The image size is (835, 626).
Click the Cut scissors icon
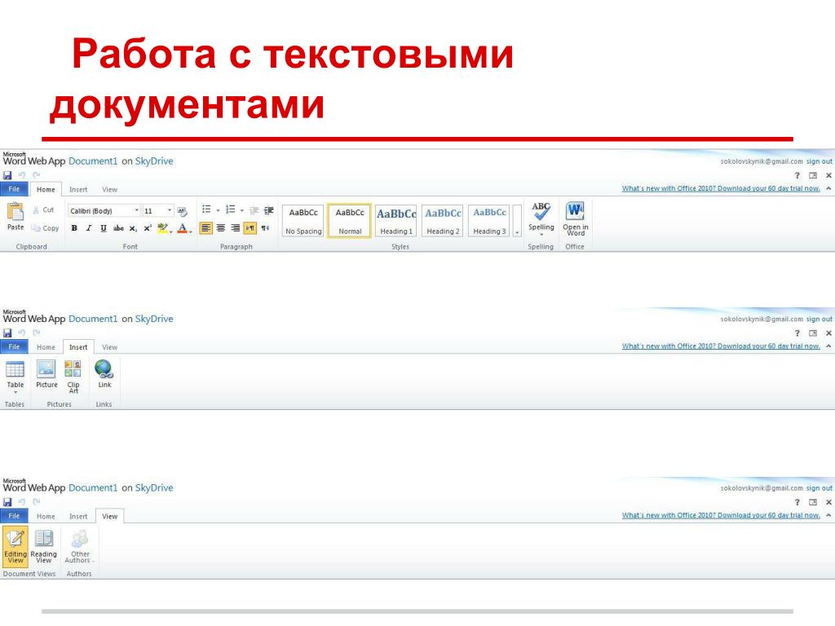coord(36,210)
